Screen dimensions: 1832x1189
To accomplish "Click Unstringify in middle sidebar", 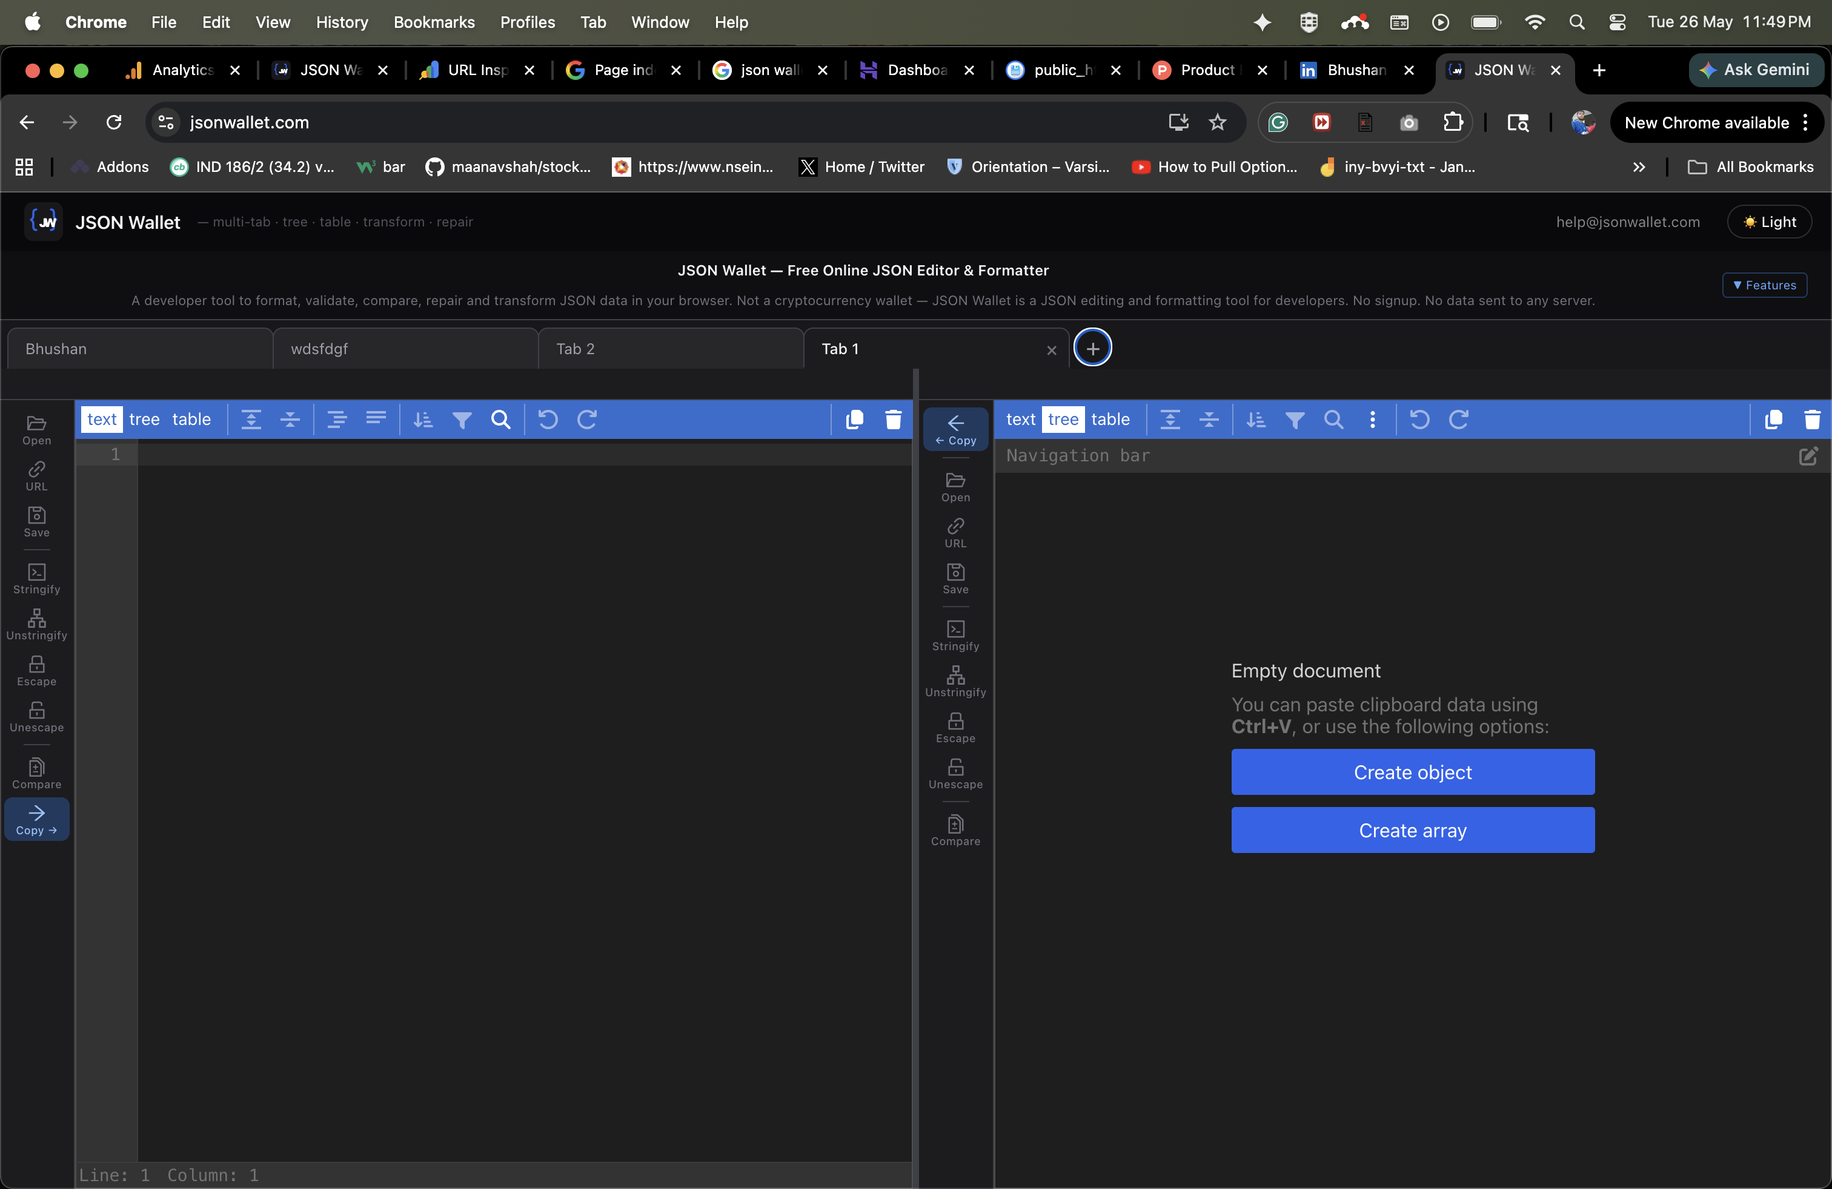I will click(x=955, y=682).
